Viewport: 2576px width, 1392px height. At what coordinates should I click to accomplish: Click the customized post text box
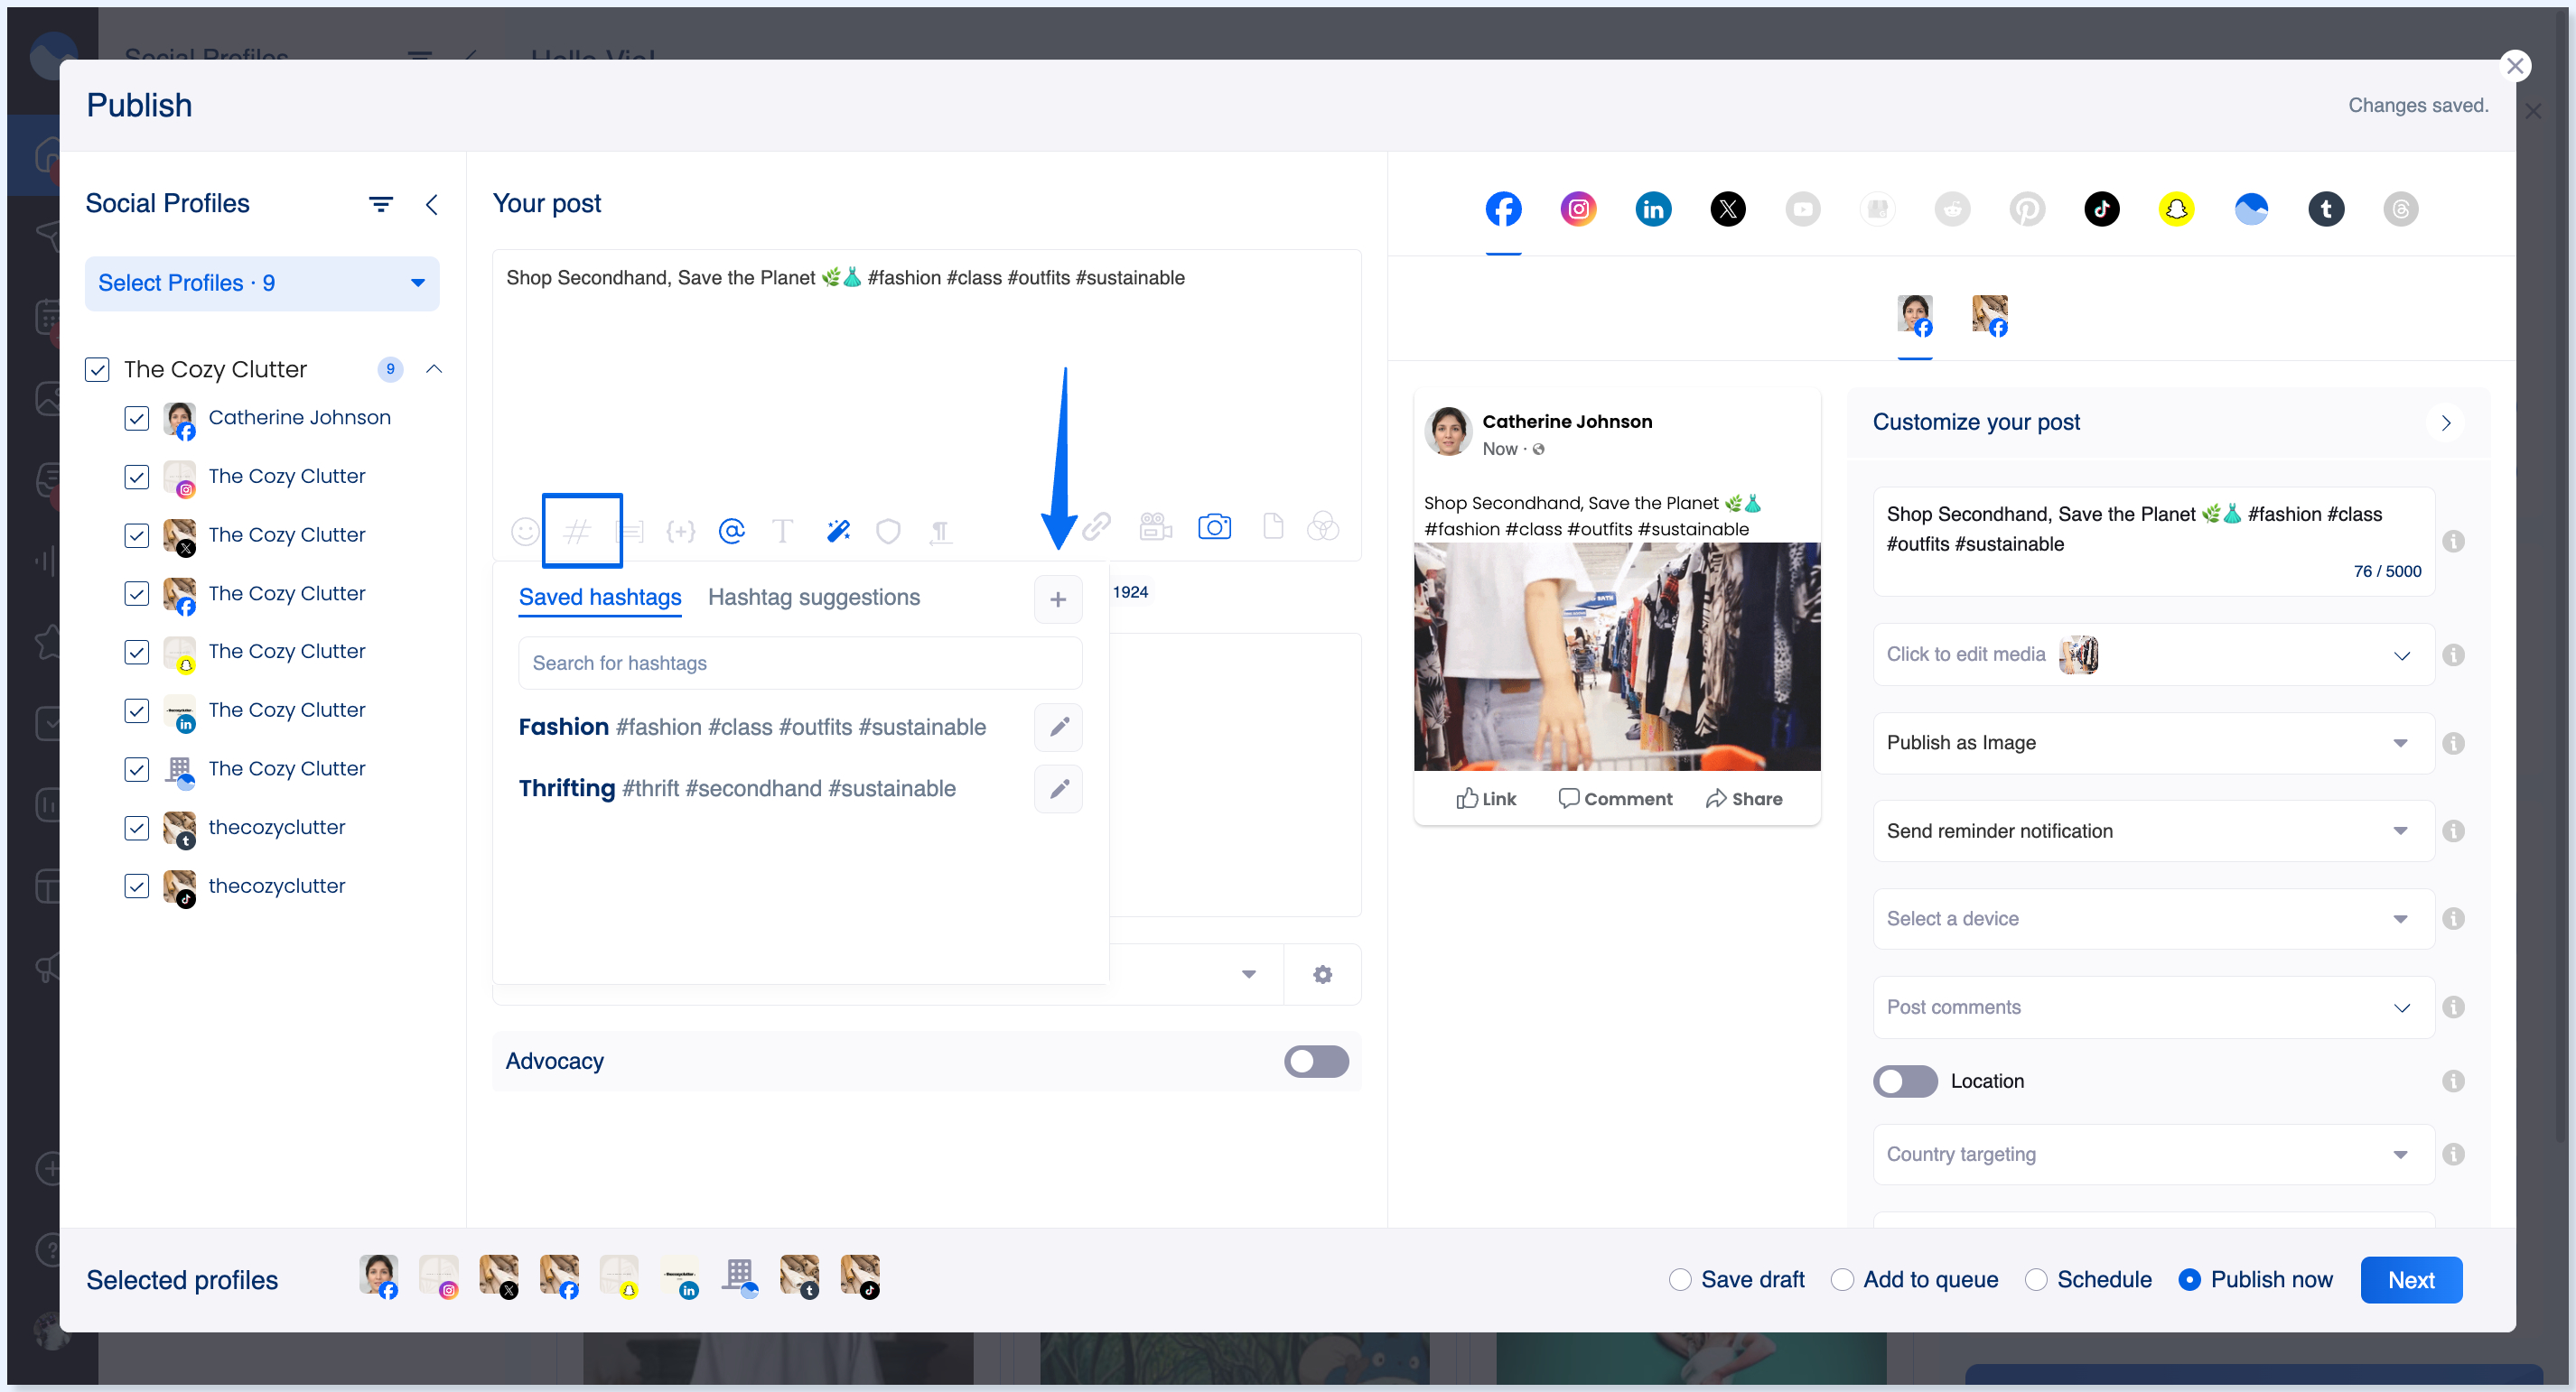[x=2153, y=542]
